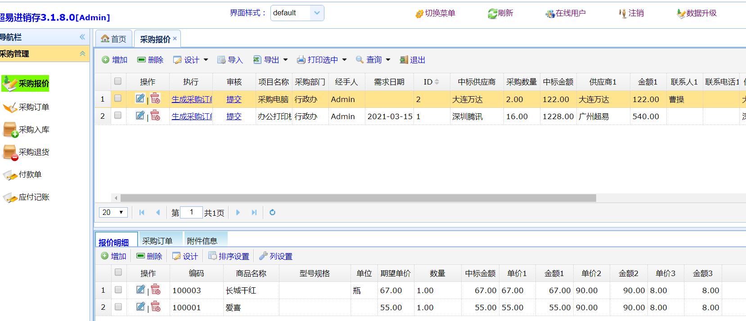This screenshot has height=321, width=746.
Task: Click the edit icon for row 1 quotation
Action: tap(140, 98)
